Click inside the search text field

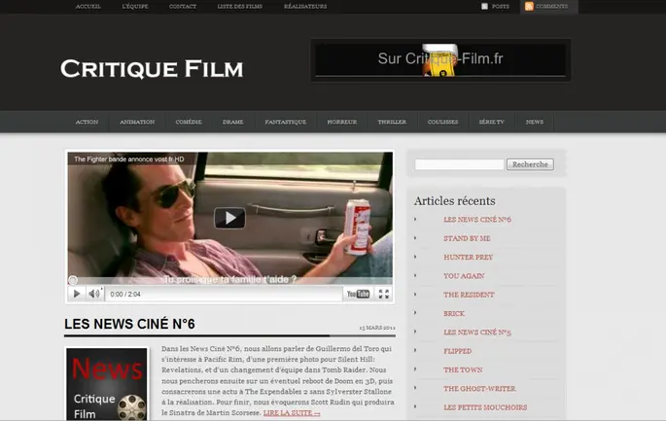pyautogui.click(x=459, y=164)
